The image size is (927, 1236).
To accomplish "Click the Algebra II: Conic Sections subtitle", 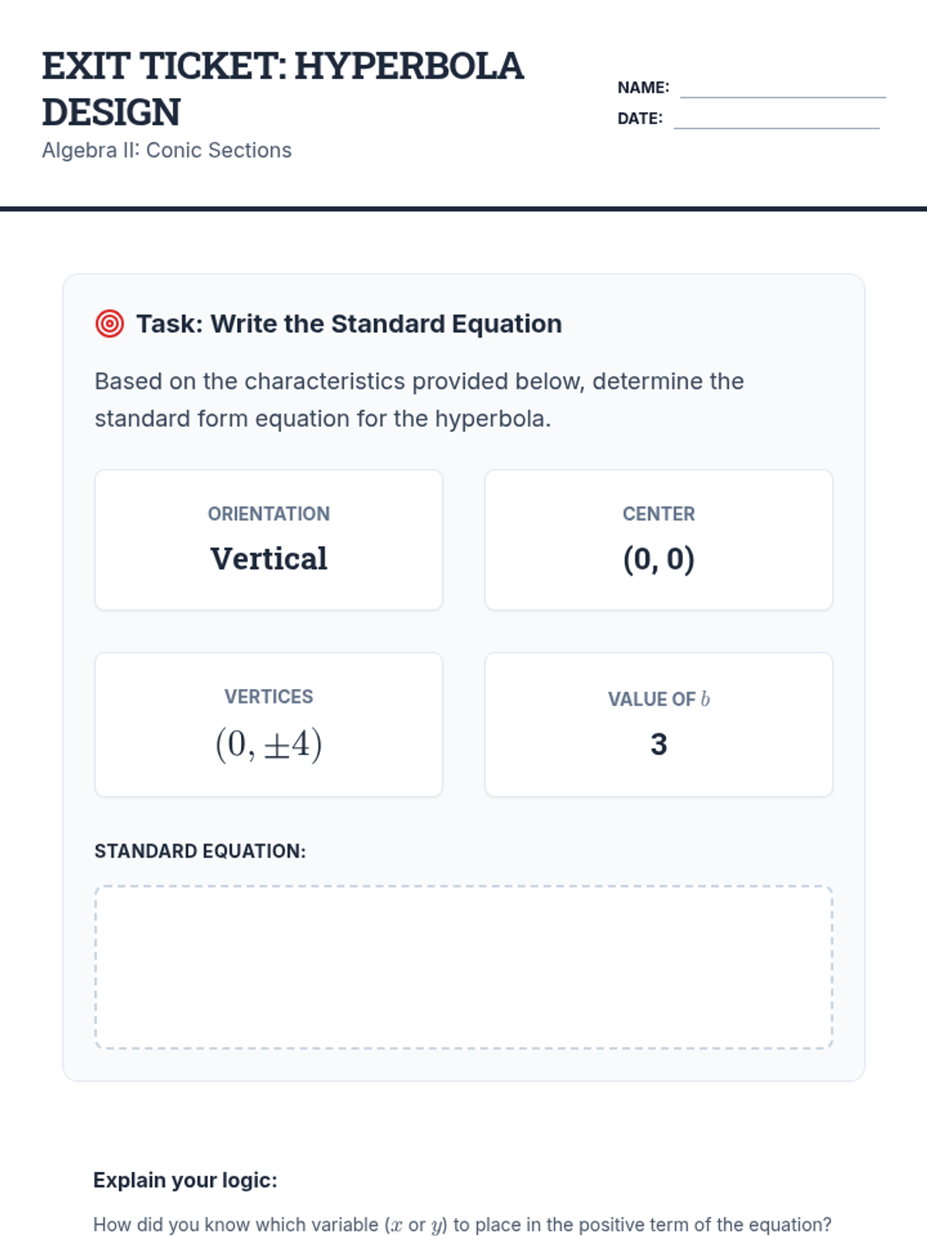I will [167, 150].
